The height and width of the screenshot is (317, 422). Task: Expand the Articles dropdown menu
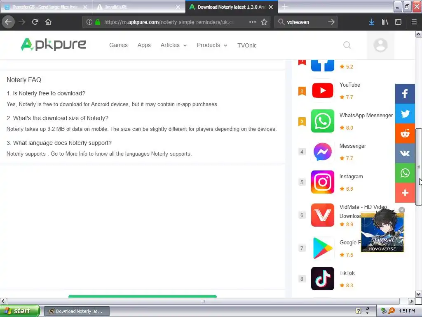click(173, 45)
